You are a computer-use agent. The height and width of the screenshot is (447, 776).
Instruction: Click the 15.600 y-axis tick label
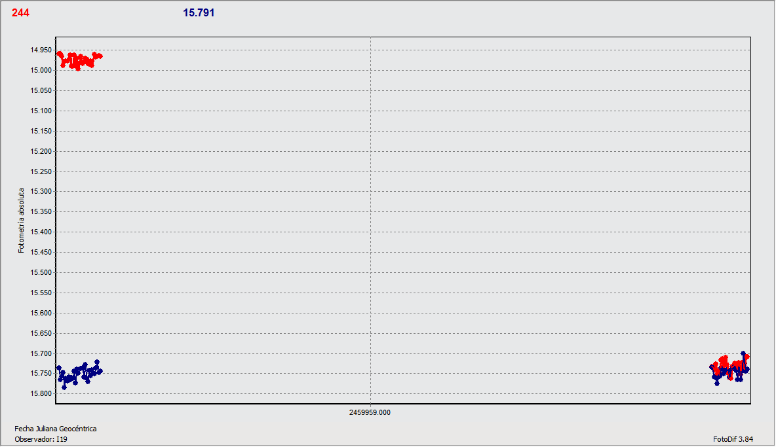(x=41, y=313)
